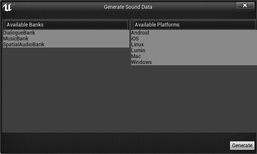
Task: Click the Available Platforms column header
Action: [x=194, y=25]
